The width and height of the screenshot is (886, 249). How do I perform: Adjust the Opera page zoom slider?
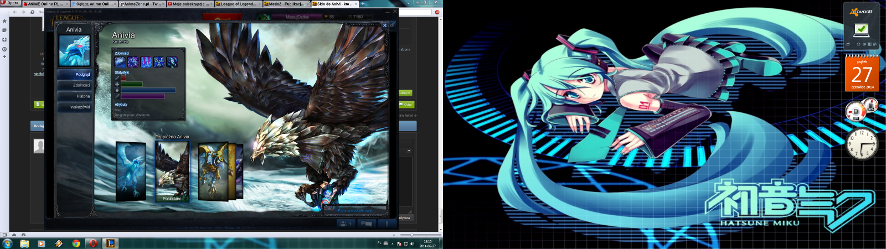(x=411, y=235)
